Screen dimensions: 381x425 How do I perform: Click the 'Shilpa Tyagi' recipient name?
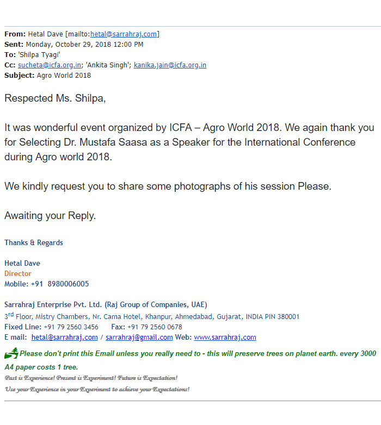(39, 55)
